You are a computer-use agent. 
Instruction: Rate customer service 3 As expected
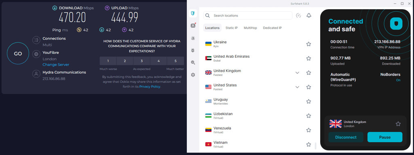142,61
